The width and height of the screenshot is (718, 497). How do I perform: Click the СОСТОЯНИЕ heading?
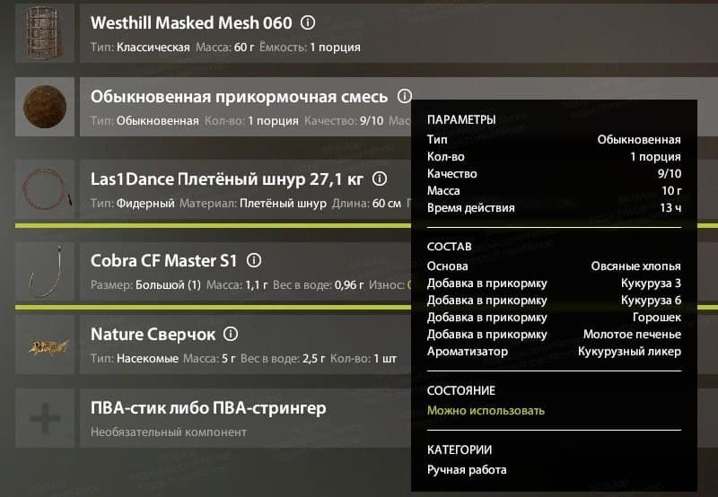[x=461, y=391]
